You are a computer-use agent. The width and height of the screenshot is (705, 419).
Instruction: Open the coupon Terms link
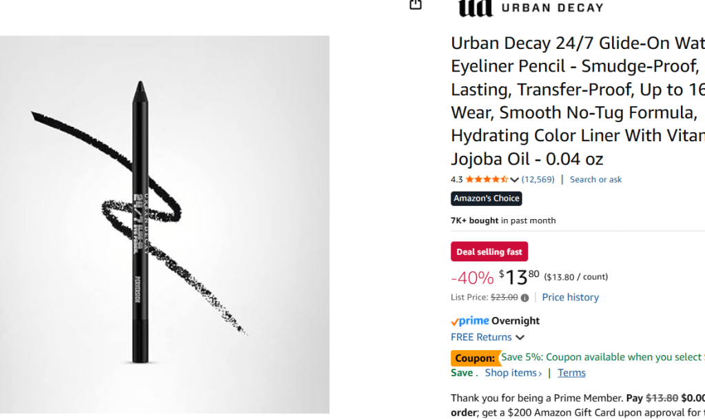(x=571, y=373)
